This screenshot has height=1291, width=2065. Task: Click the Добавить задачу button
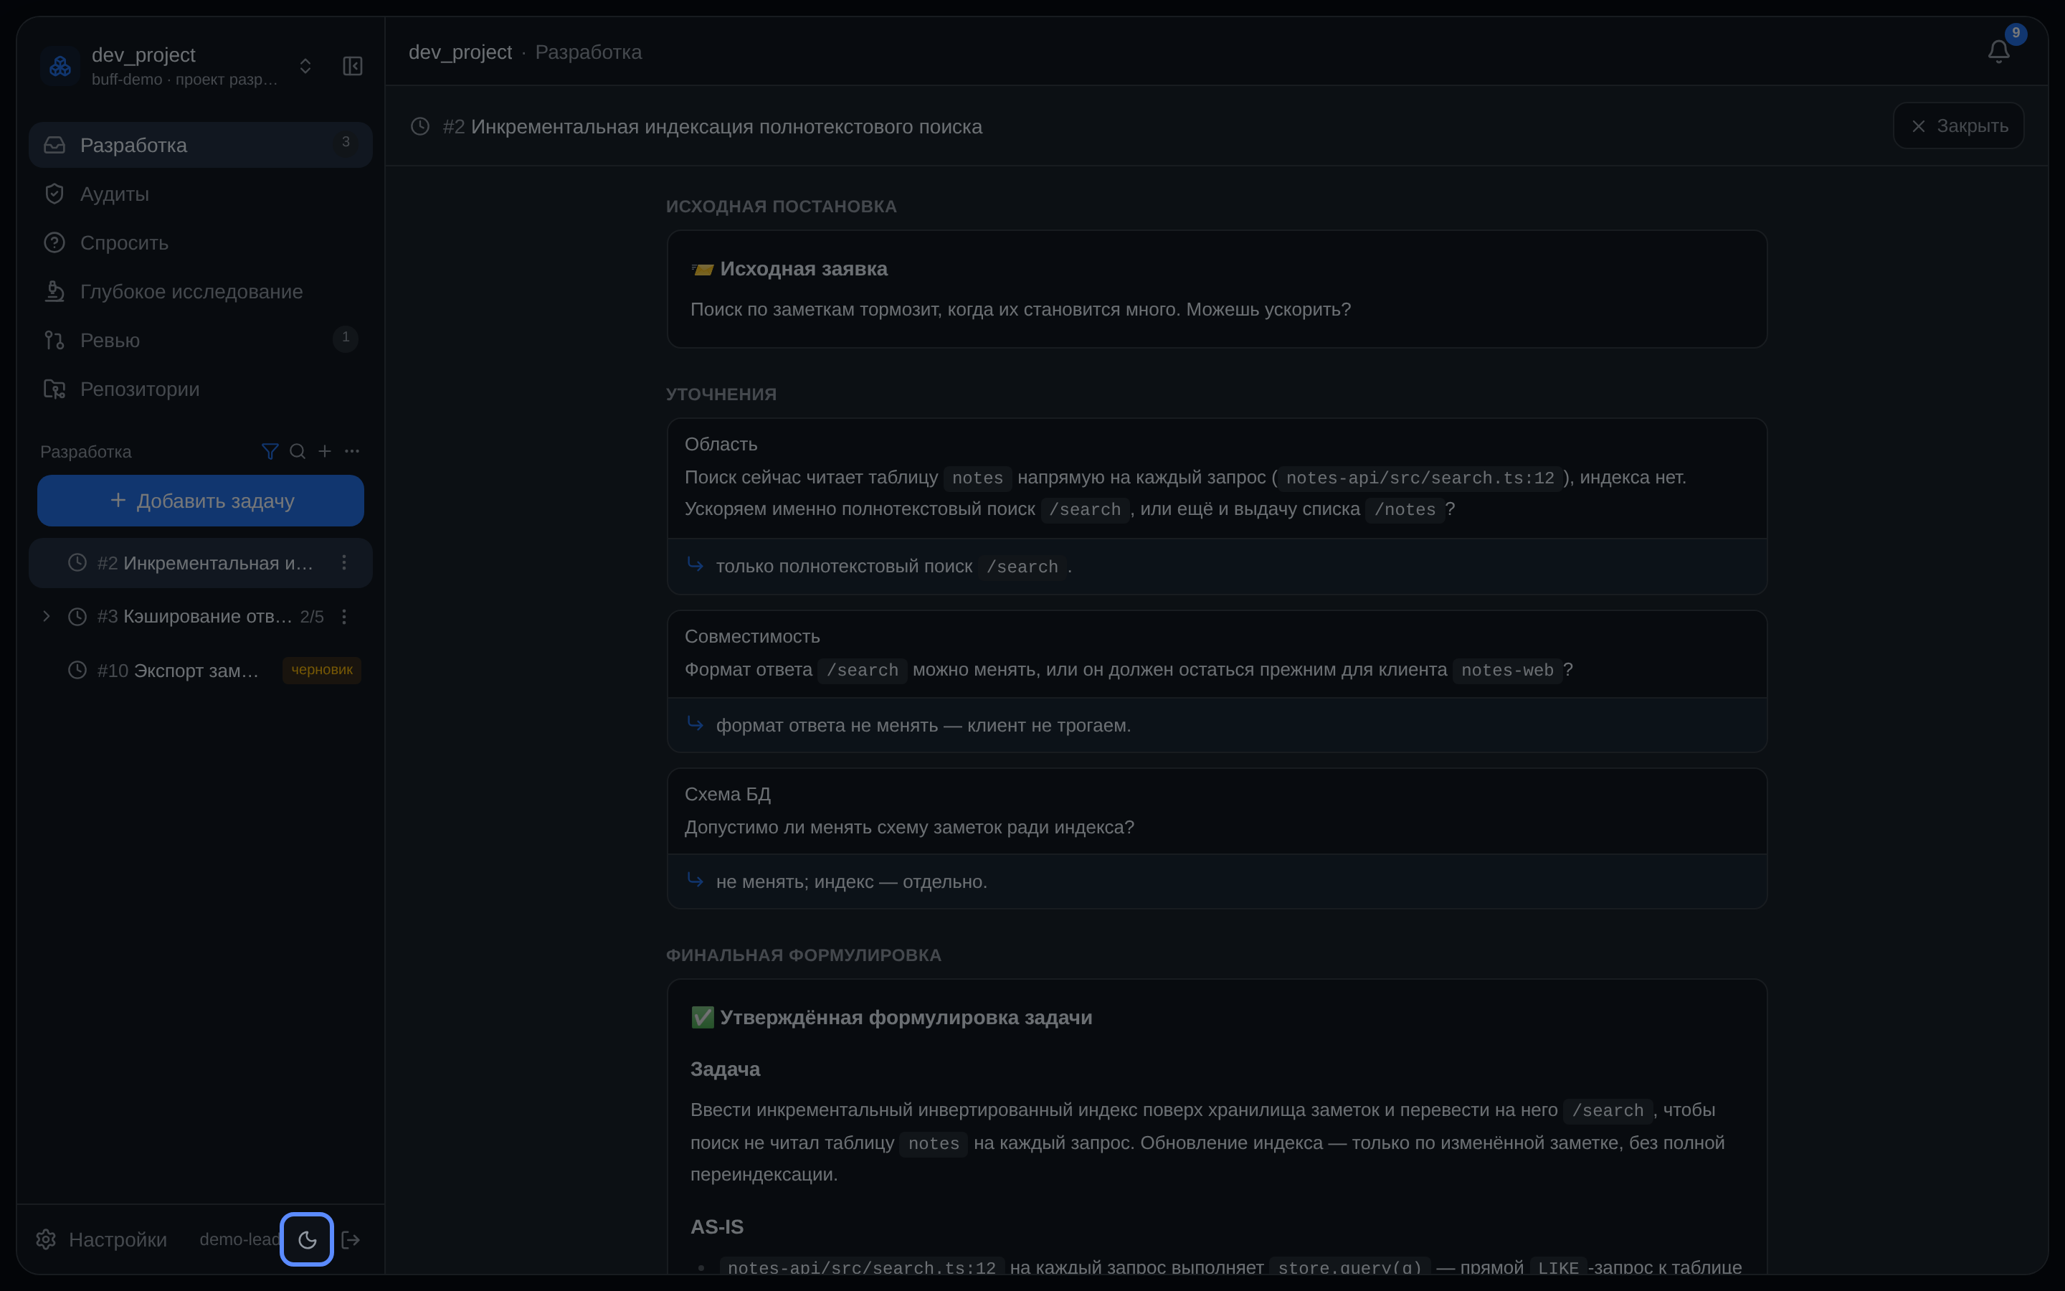(201, 501)
